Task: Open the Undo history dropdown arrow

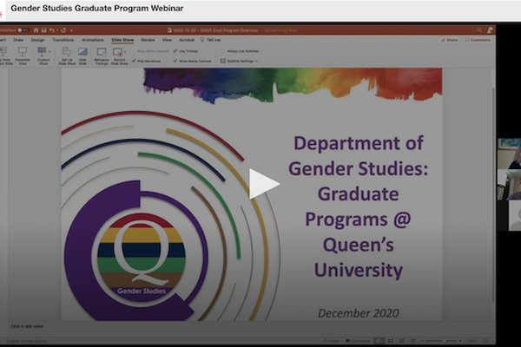Action: [x=57, y=30]
